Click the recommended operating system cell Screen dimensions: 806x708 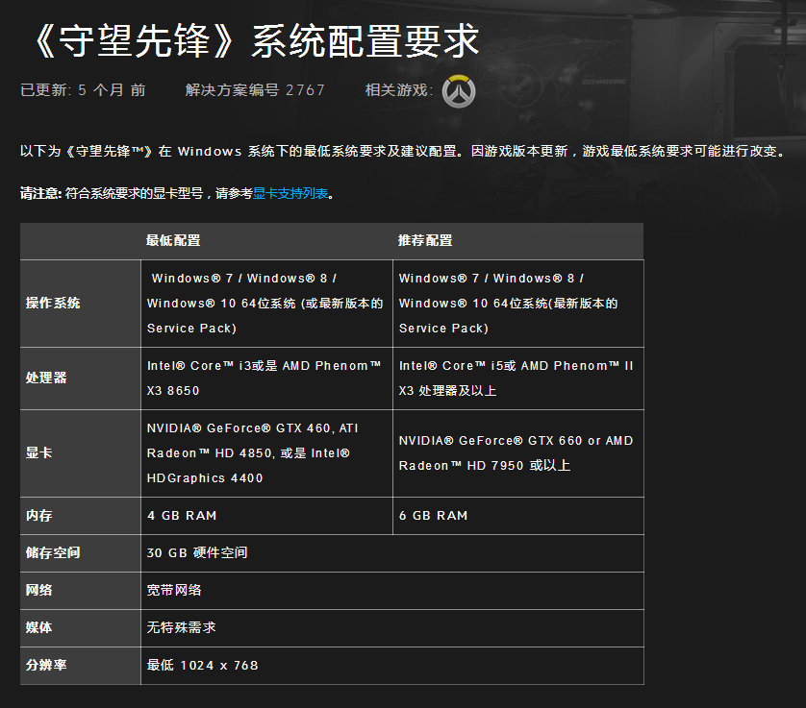click(x=518, y=304)
